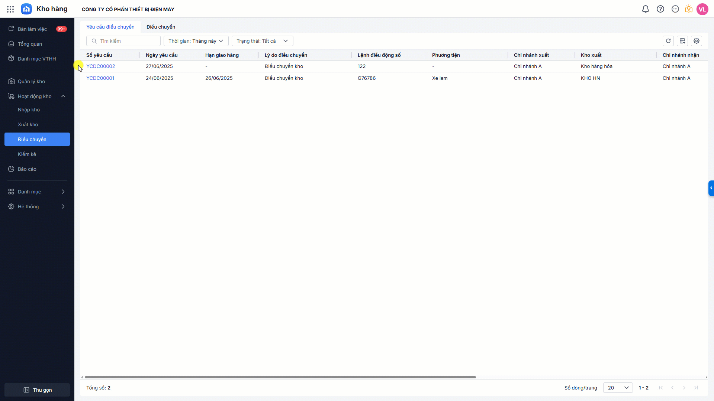Open request link YCDC00002
The height and width of the screenshot is (401, 714).
[101, 66]
